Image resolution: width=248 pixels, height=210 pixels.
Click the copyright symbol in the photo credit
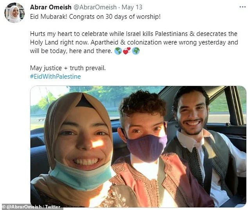(x=4, y=207)
